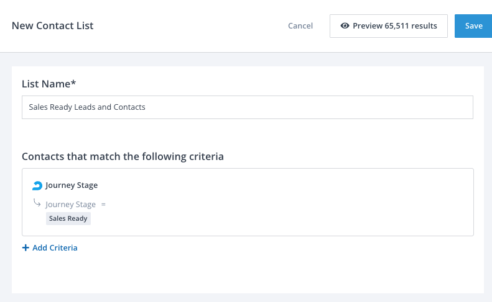Image resolution: width=492 pixels, height=302 pixels.
Task: Click the New Contact List page title
Action: pos(53,26)
